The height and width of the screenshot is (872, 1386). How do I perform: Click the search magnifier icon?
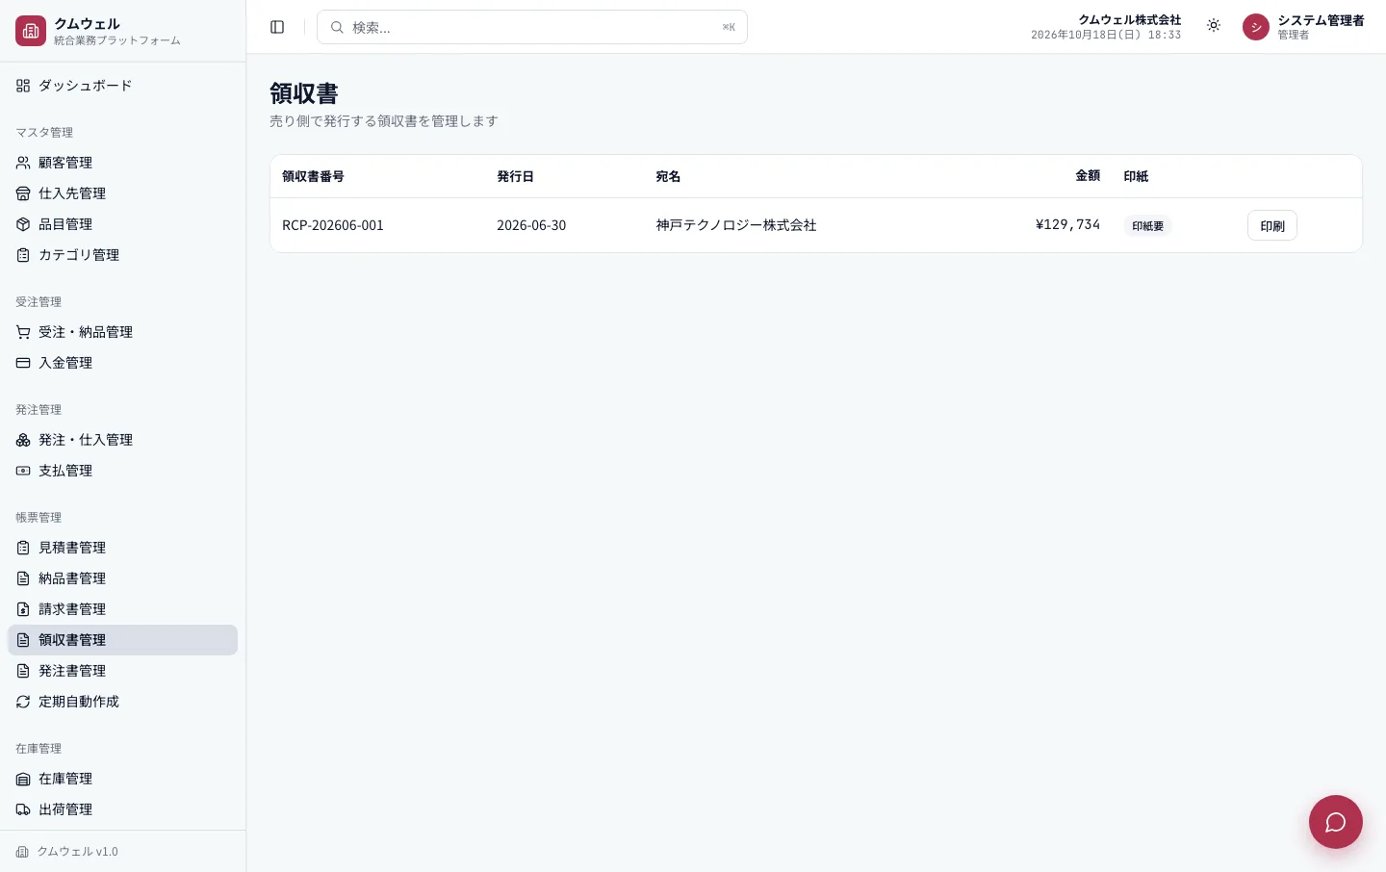(x=337, y=27)
